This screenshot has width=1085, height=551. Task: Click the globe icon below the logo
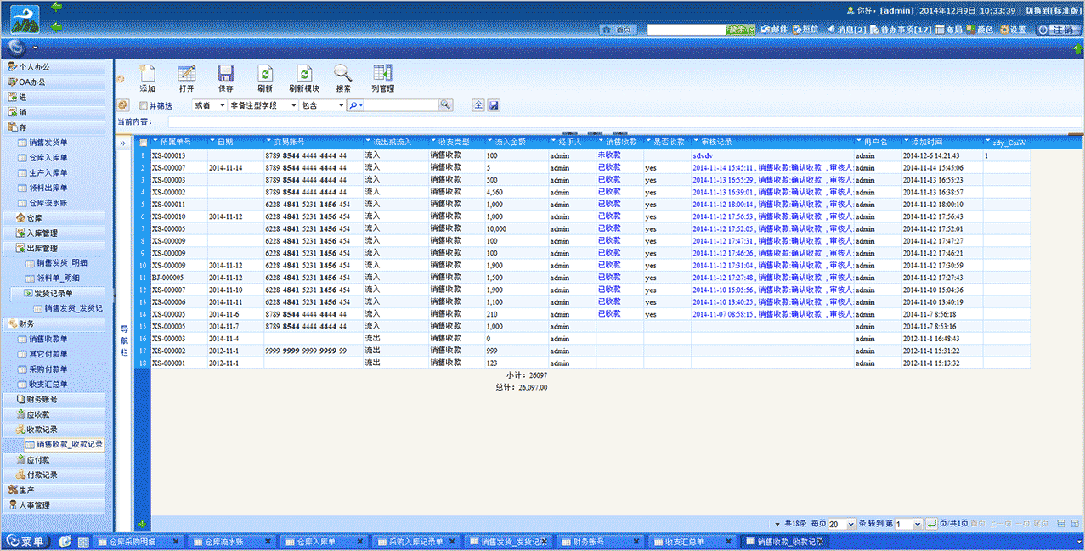(x=16, y=47)
